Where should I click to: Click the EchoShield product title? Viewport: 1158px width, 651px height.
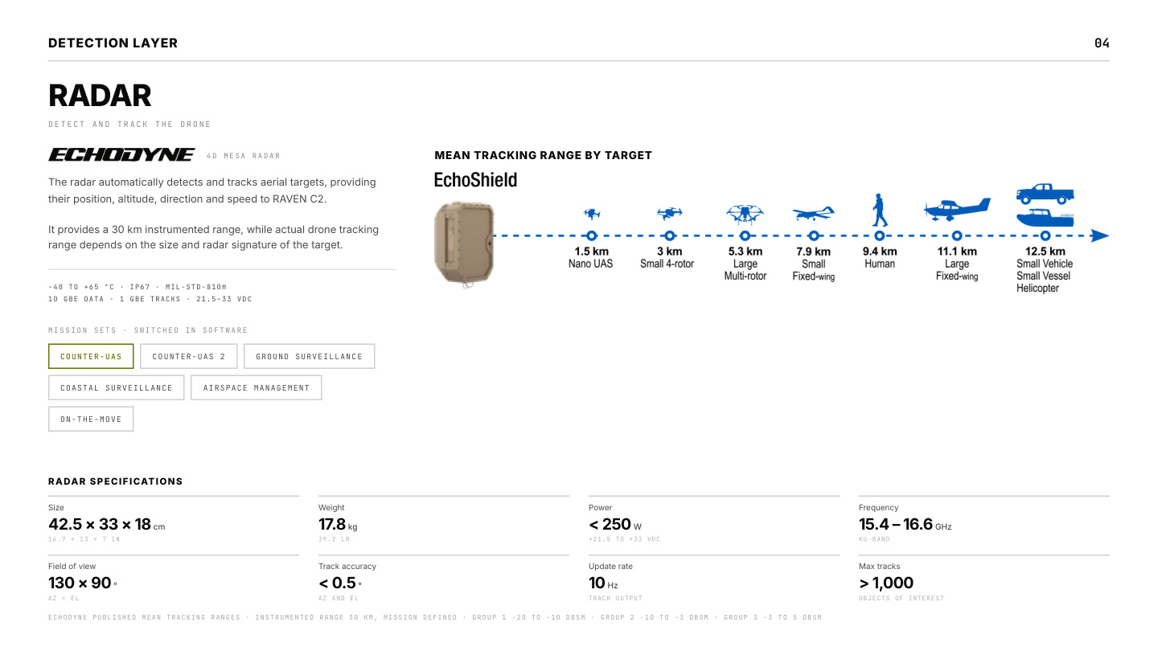[475, 180]
